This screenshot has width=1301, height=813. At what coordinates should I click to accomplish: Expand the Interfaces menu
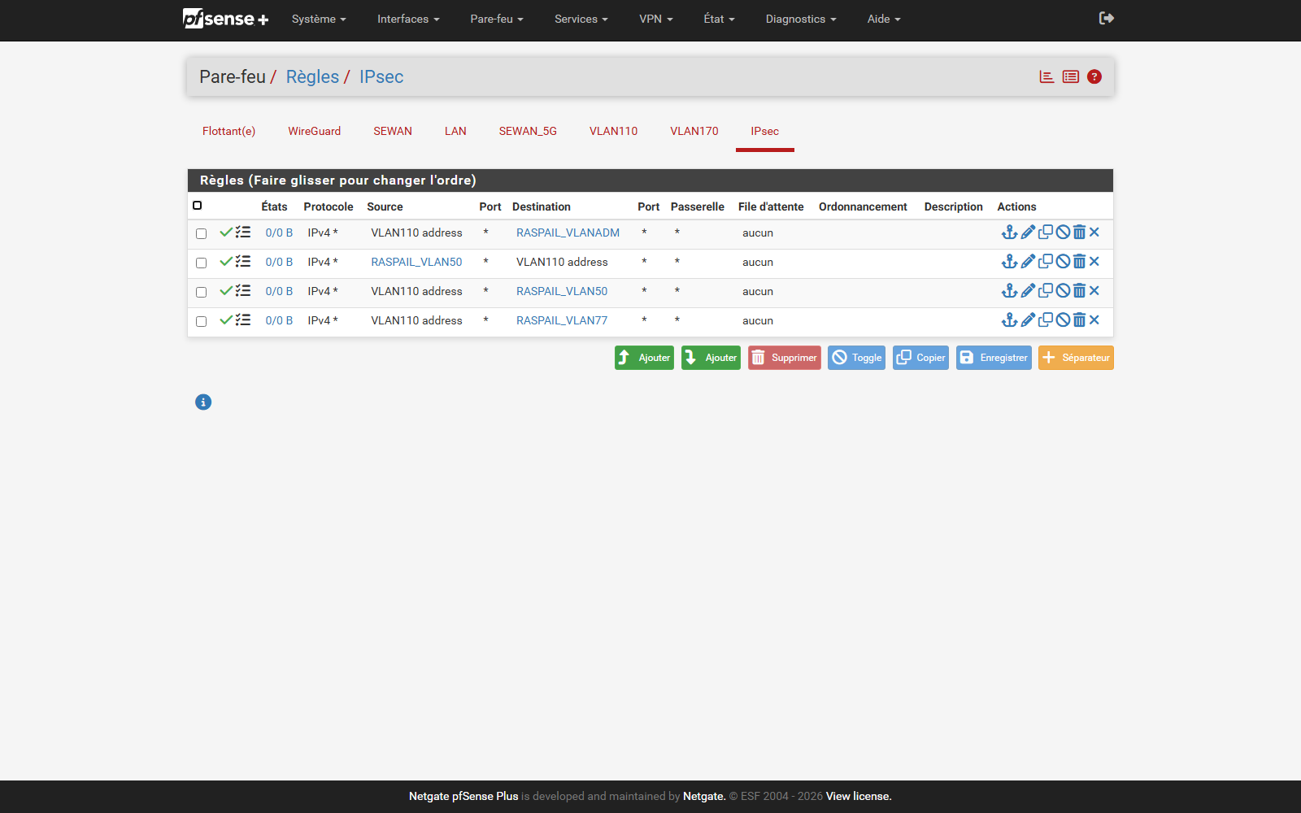coord(408,19)
